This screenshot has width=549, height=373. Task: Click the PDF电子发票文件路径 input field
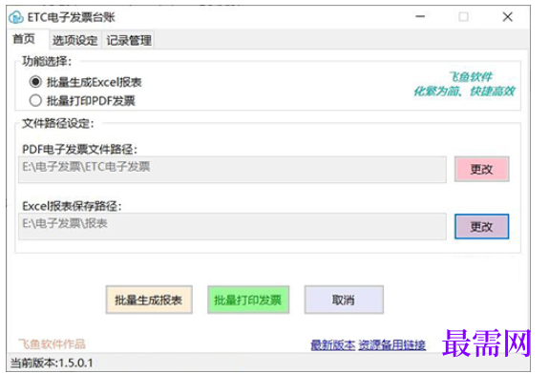(232, 170)
